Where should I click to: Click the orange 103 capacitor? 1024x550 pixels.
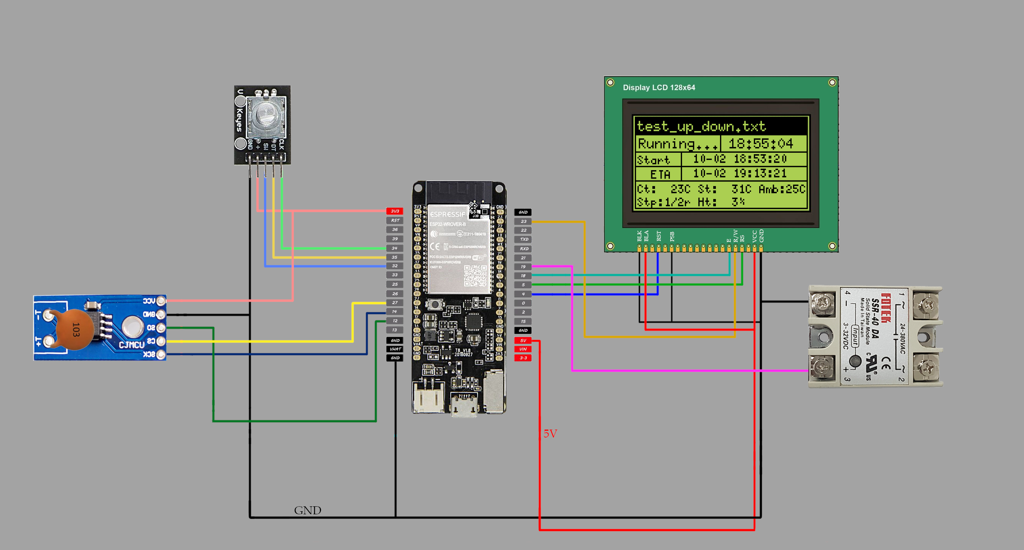tap(75, 329)
